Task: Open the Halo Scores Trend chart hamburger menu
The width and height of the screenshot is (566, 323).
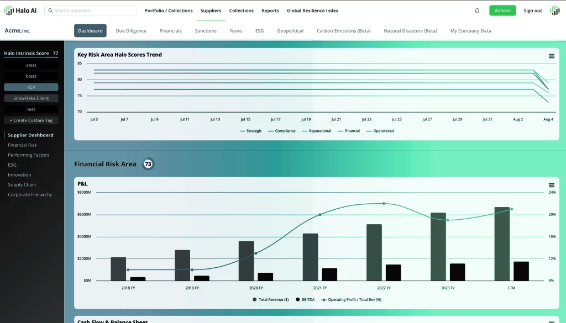Action: click(x=551, y=56)
